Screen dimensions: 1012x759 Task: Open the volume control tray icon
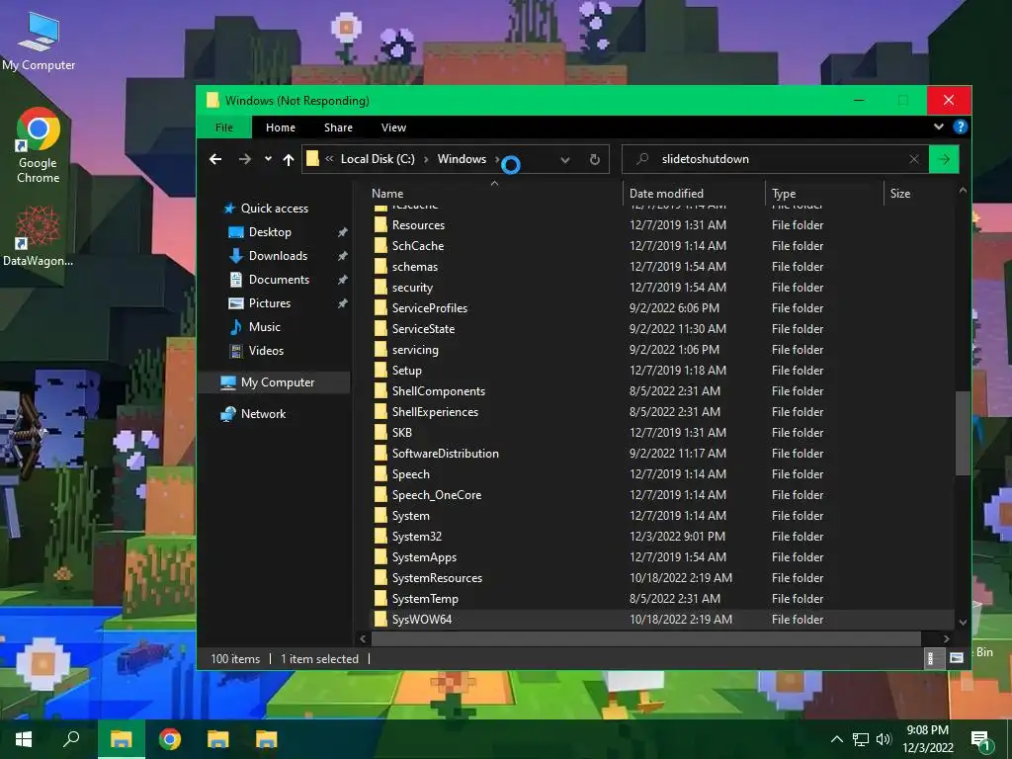pos(884,739)
